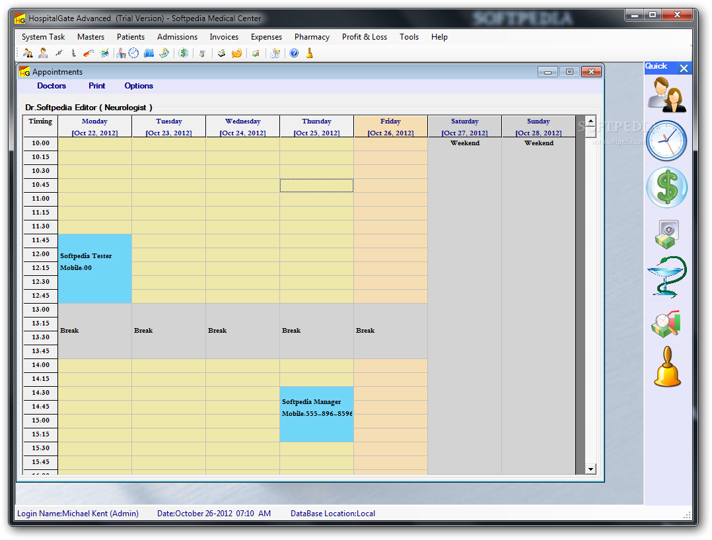Open the Invoices menu
This screenshot has width=712, height=540.
(224, 37)
